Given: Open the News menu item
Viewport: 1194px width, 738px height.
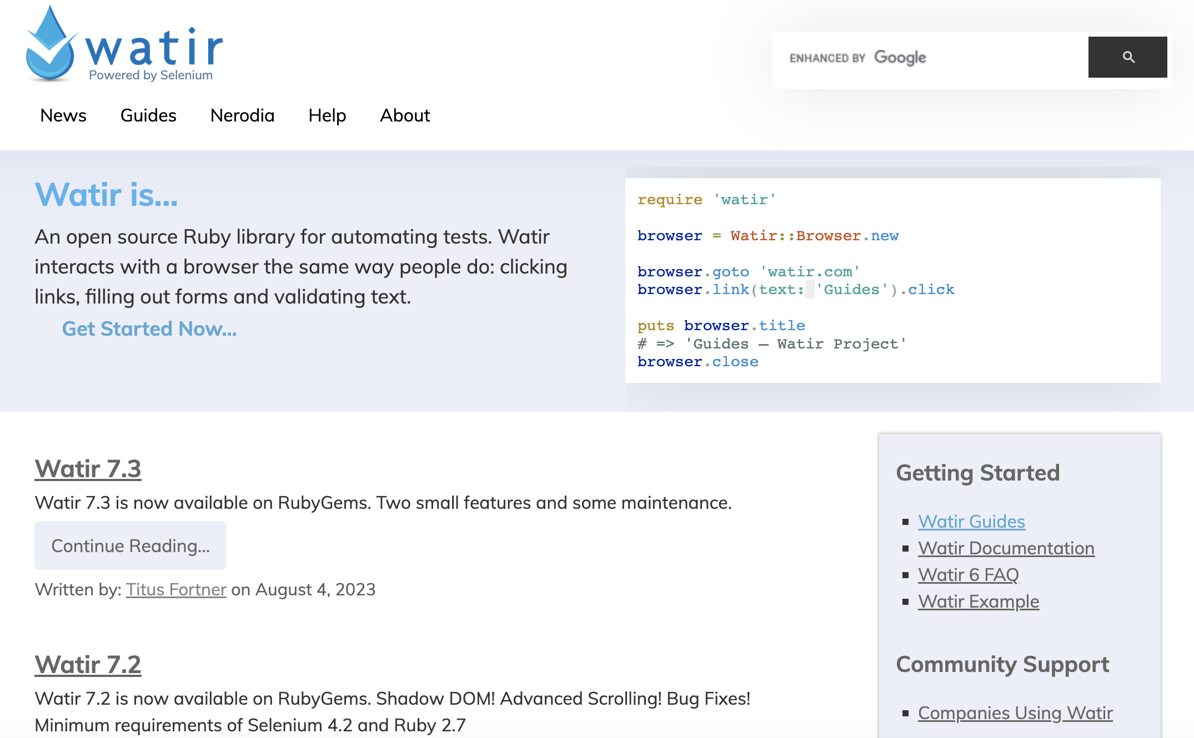Looking at the screenshot, I should pyautogui.click(x=63, y=115).
